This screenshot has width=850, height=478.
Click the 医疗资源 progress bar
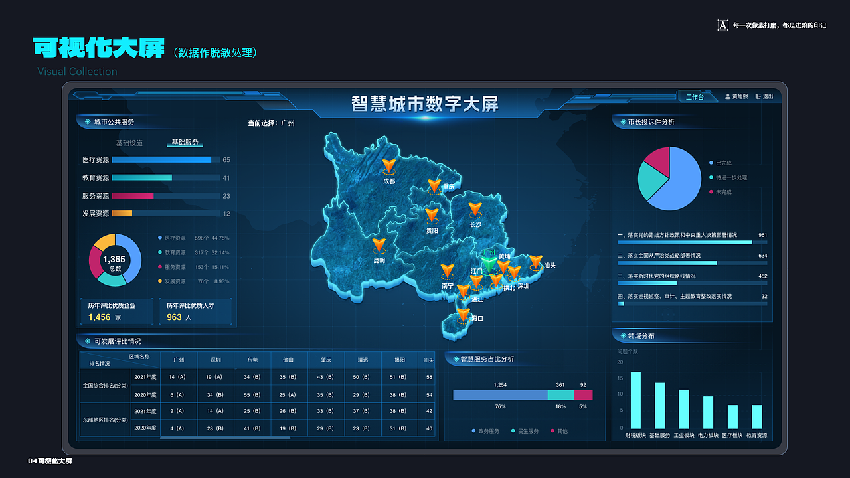[x=166, y=160]
